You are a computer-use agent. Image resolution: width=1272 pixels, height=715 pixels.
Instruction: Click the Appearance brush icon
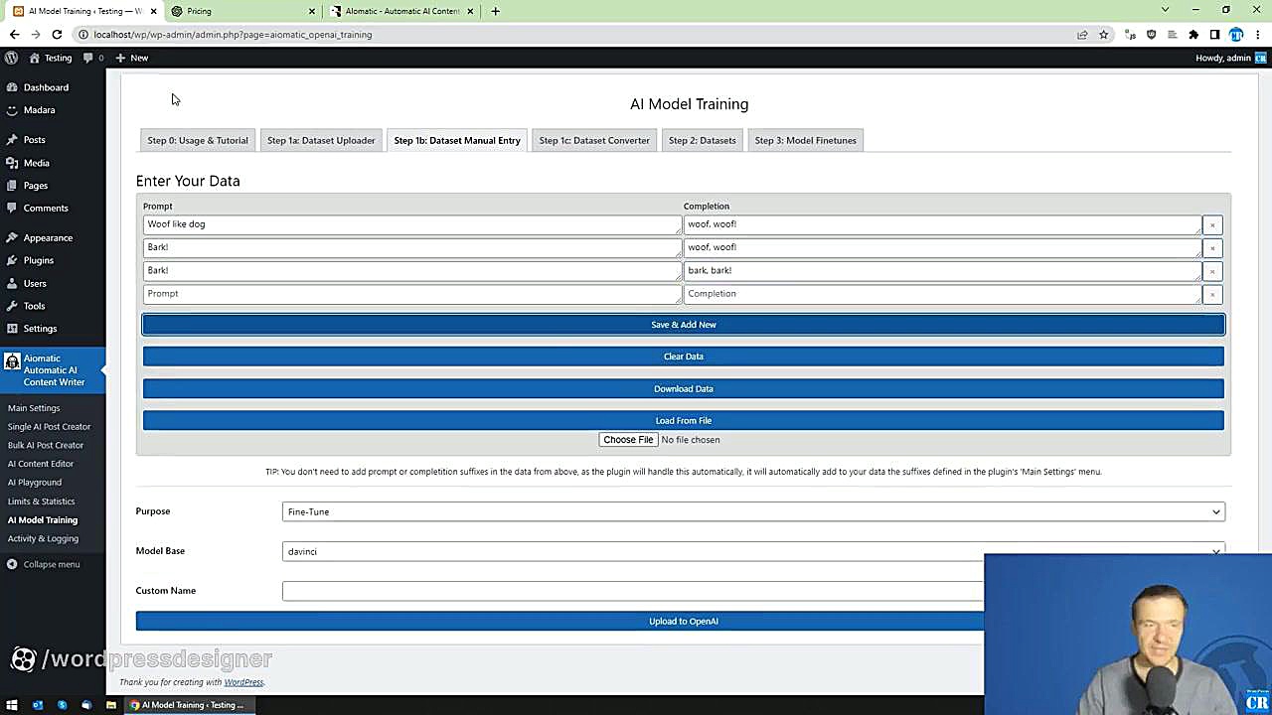click(12, 238)
